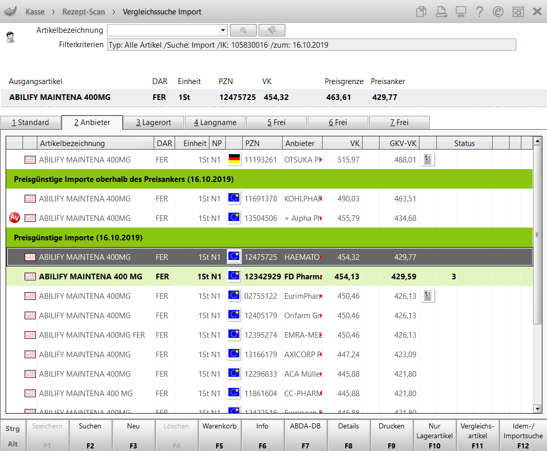Click the article icon in PZN 11193261 row
Viewport: 547px width, 451px height.
coord(30,160)
